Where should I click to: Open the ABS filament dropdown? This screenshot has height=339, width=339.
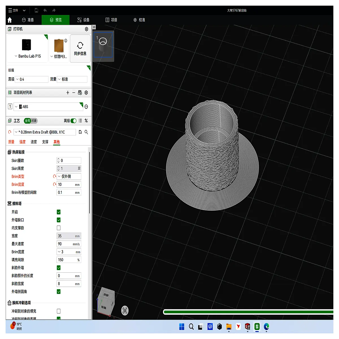pos(48,107)
